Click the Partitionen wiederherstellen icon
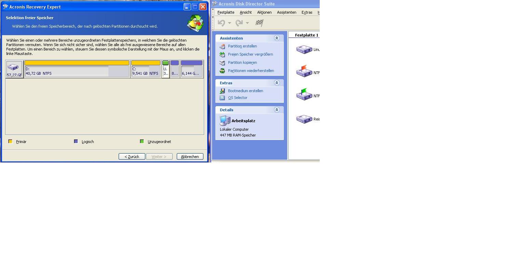The width and height of the screenshot is (517, 258). (x=222, y=71)
